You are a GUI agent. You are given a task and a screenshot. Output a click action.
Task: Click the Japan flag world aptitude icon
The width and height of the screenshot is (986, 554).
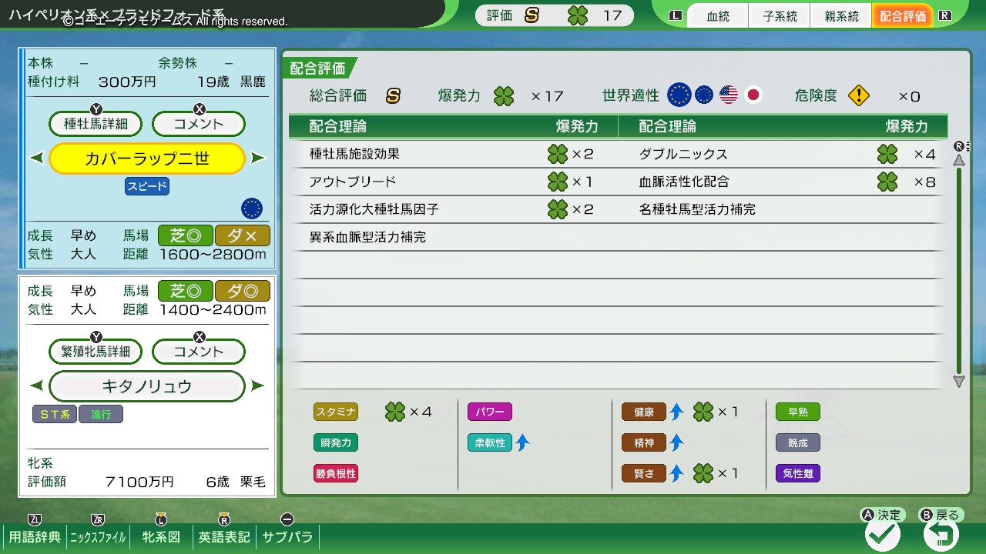(x=753, y=95)
